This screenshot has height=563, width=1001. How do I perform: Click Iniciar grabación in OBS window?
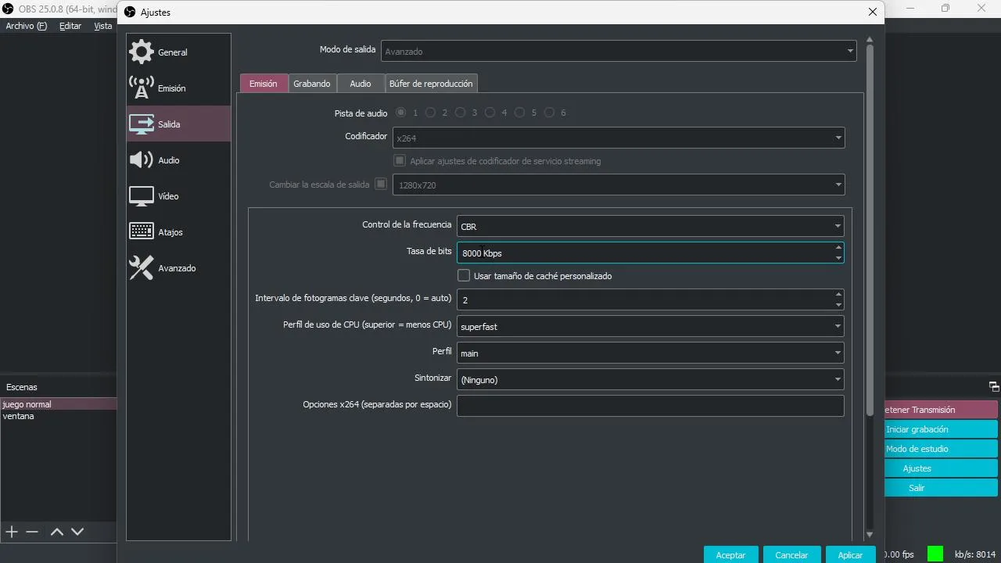tap(941, 429)
